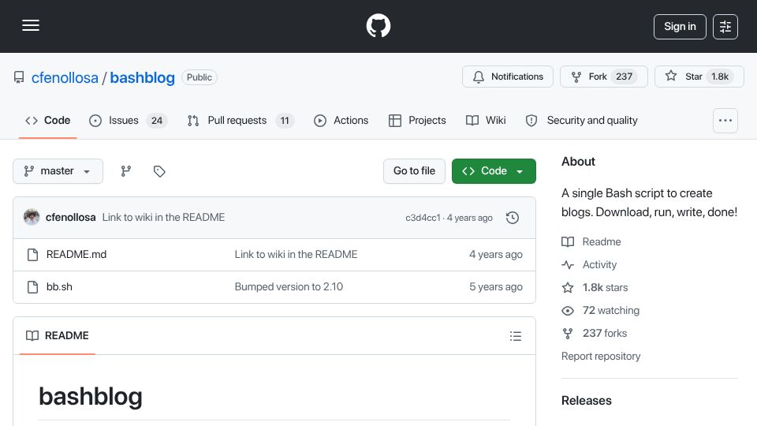Open the hamburger navigation menu
Image resolution: width=757 pixels, height=426 pixels.
tap(31, 25)
